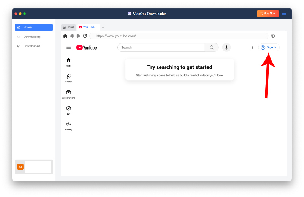304x197 pixels.
Task: Go forward using the forward arrow
Action: pyautogui.click(x=78, y=36)
